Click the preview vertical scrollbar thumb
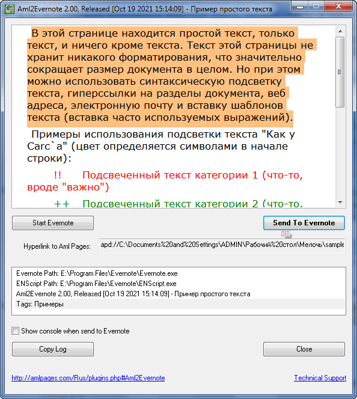The image size is (357, 399). [x=340, y=72]
